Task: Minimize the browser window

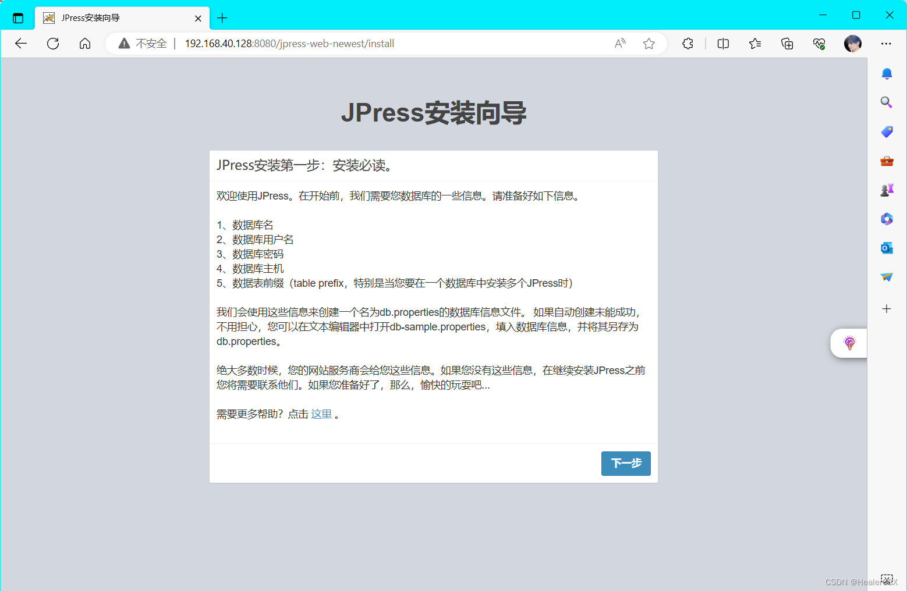Action: (x=823, y=15)
